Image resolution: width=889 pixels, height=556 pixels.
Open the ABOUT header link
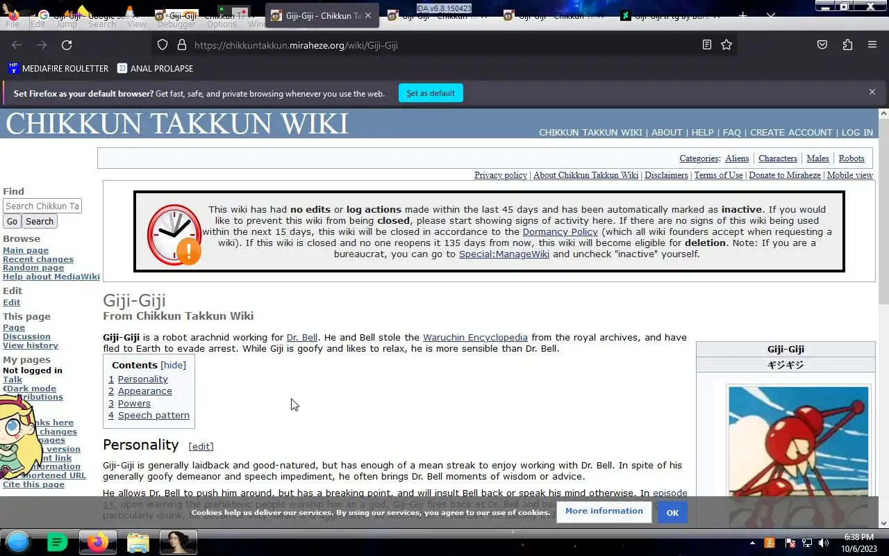tap(667, 133)
